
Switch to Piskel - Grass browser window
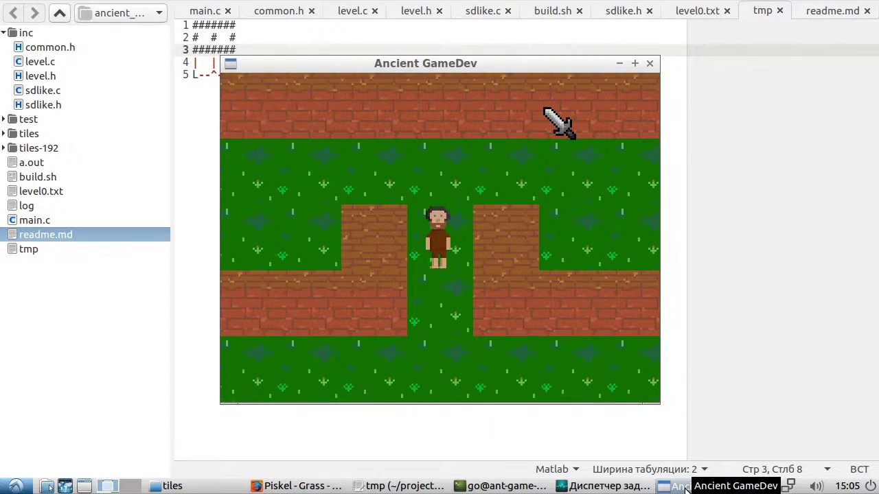click(296, 486)
